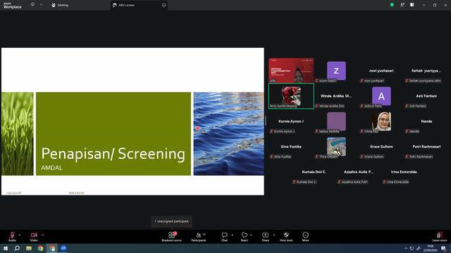Switch to the Meeting tab
The width and height of the screenshot is (451, 253).
click(x=60, y=5)
